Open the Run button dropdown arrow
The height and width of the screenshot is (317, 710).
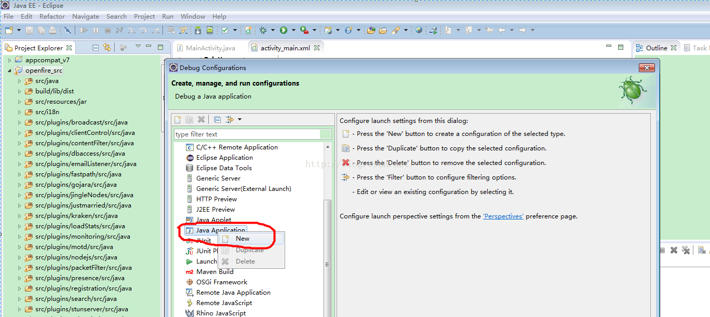coord(293,31)
